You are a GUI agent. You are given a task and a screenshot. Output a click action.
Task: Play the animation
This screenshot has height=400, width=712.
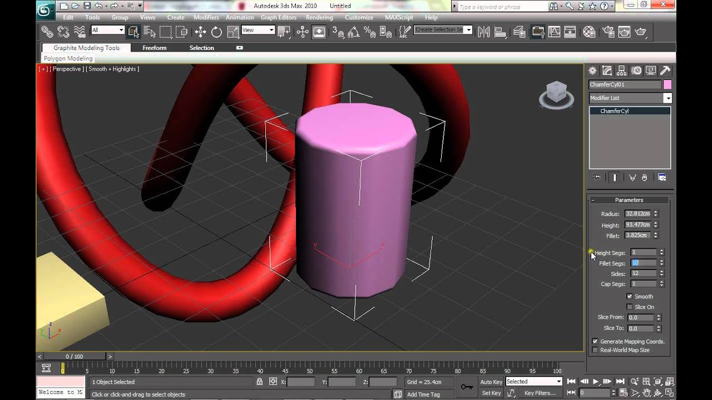pyautogui.click(x=596, y=382)
